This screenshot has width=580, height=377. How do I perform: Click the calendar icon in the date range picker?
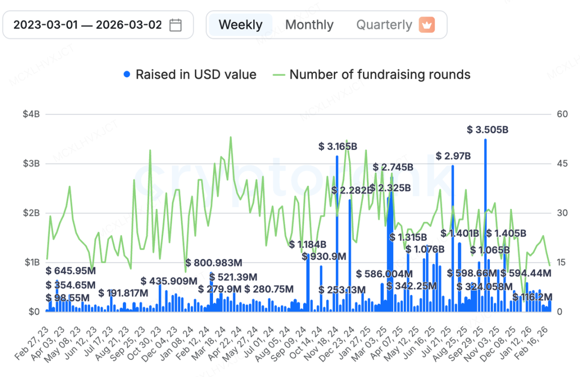pos(175,25)
